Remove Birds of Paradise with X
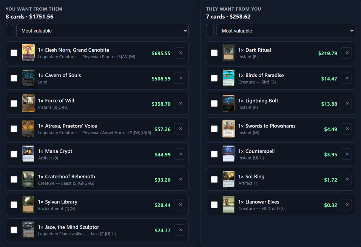This screenshot has height=247, width=361. [346, 78]
